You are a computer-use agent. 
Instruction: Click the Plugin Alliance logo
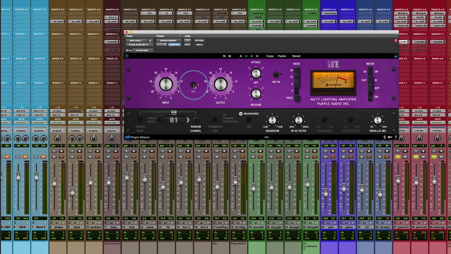pyautogui.click(x=137, y=137)
